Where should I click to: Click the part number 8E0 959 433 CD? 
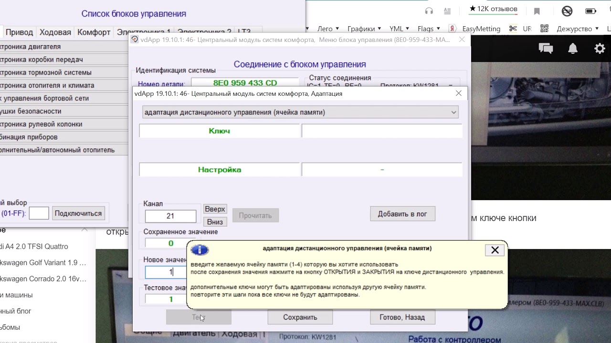(x=245, y=83)
